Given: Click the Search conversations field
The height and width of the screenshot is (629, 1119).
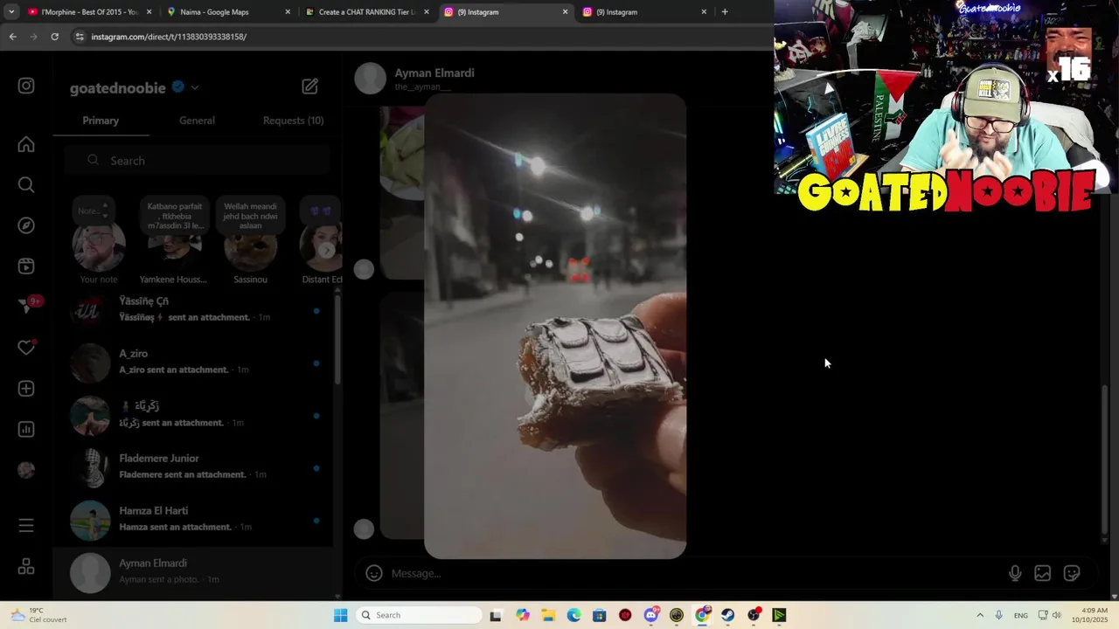Looking at the screenshot, I should 197,161.
